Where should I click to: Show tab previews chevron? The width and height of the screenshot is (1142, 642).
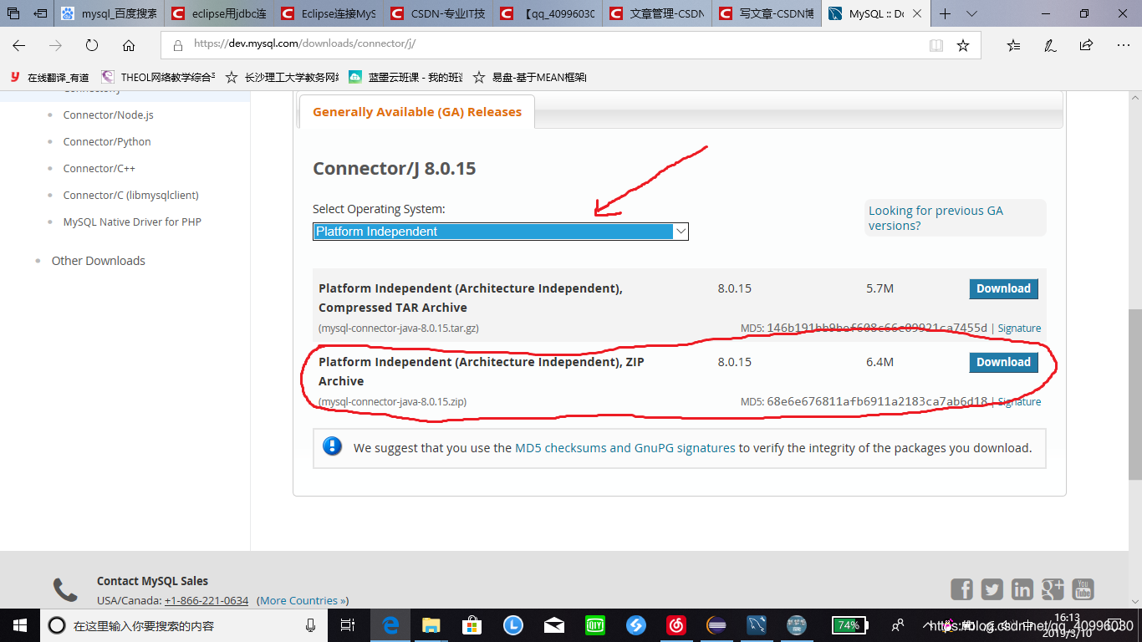(971, 13)
